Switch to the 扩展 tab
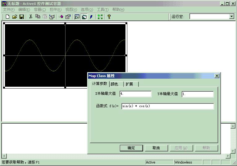Viewport: 237px width, 166px height. 131,84
